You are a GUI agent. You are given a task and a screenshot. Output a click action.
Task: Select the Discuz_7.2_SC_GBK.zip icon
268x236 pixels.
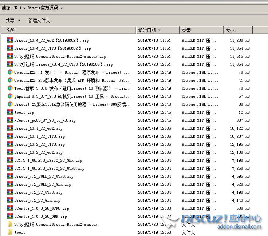[10, 200]
